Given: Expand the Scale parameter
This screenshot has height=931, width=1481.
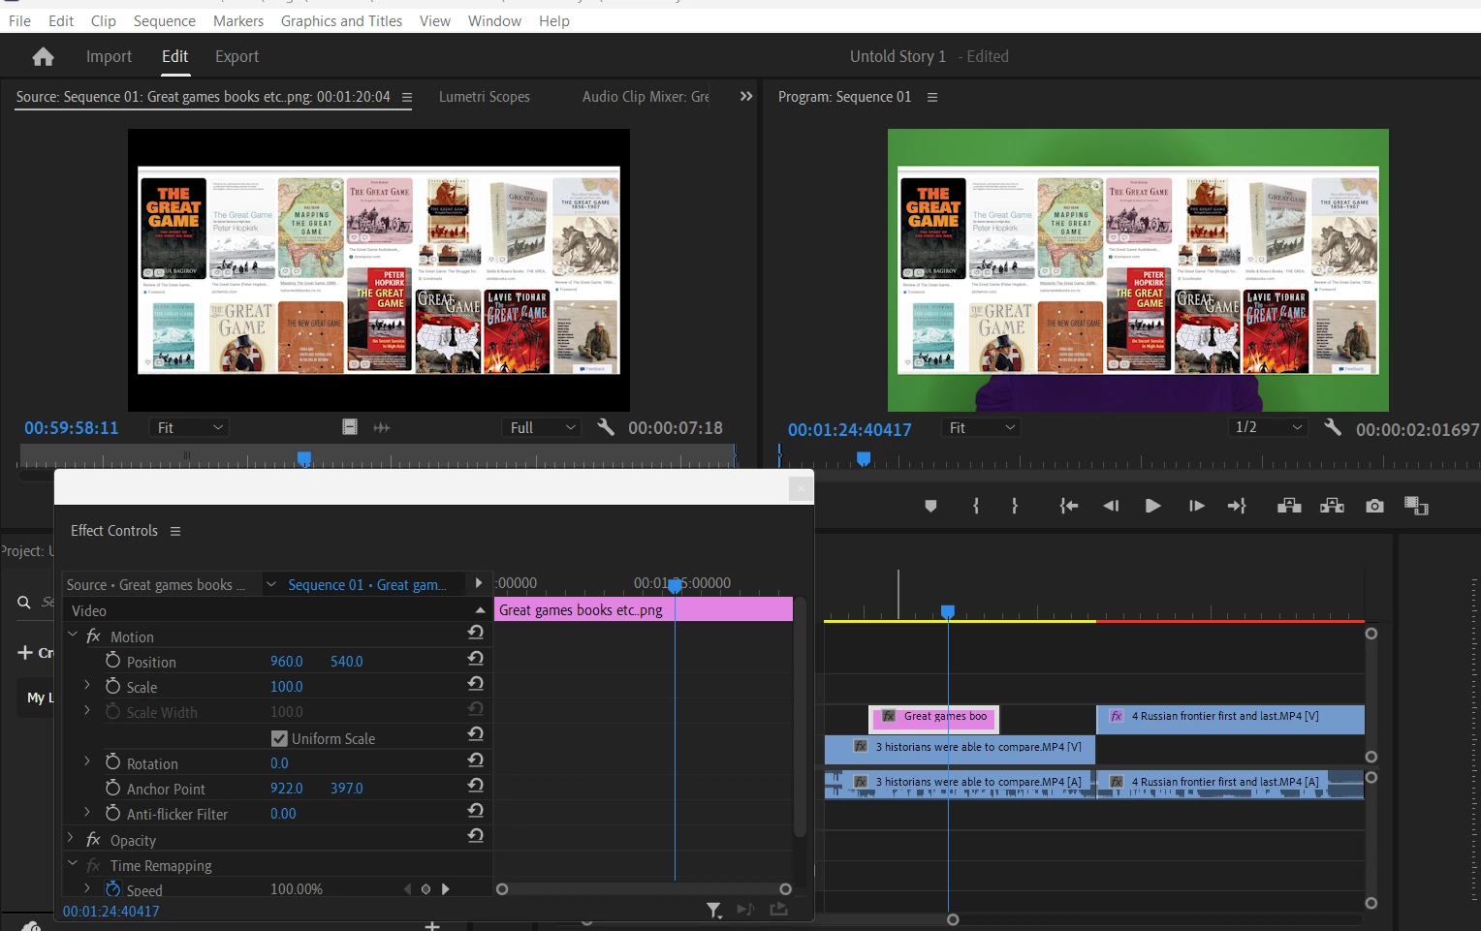Looking at the screenshot, I should click(87, 685).
